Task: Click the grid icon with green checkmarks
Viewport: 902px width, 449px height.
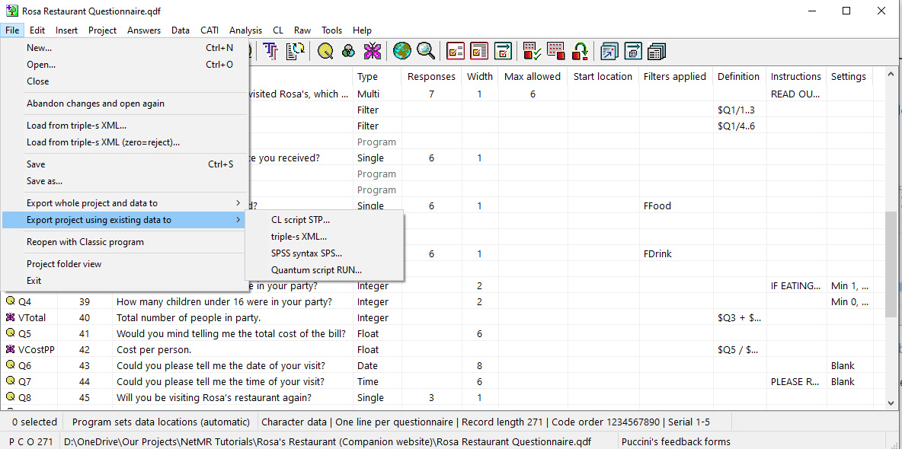Action: tap(531, 51)
